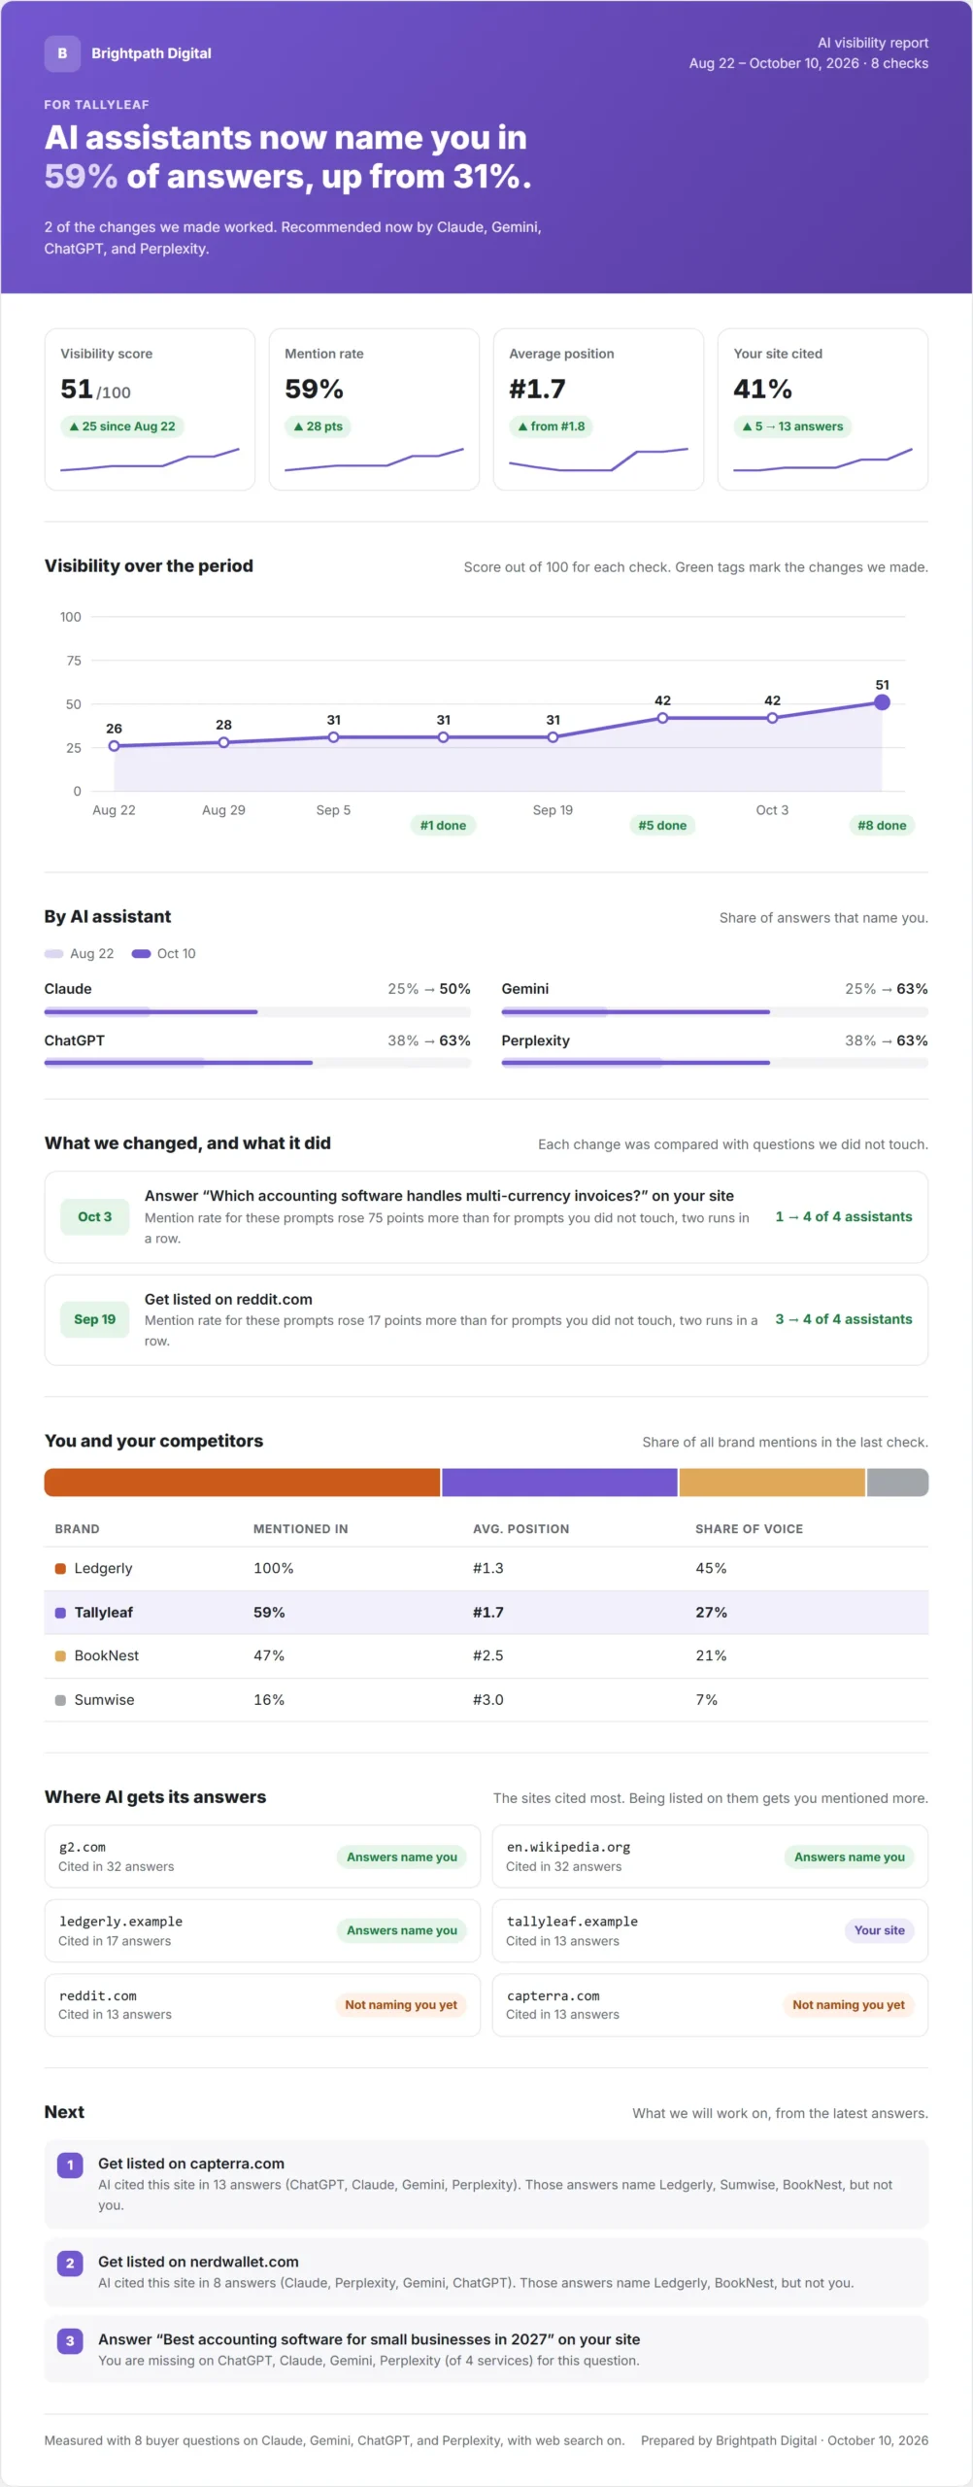Click the number 3 badge in Next list

click(x=70, y=2340)
